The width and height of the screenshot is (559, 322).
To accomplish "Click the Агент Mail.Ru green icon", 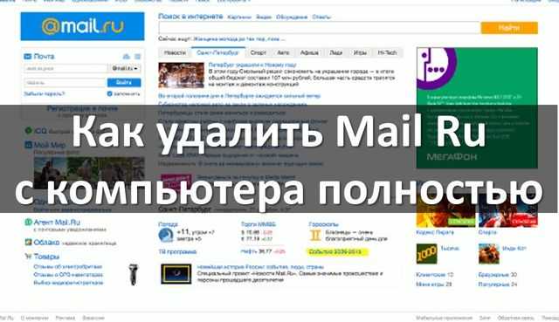I will 28,223.
